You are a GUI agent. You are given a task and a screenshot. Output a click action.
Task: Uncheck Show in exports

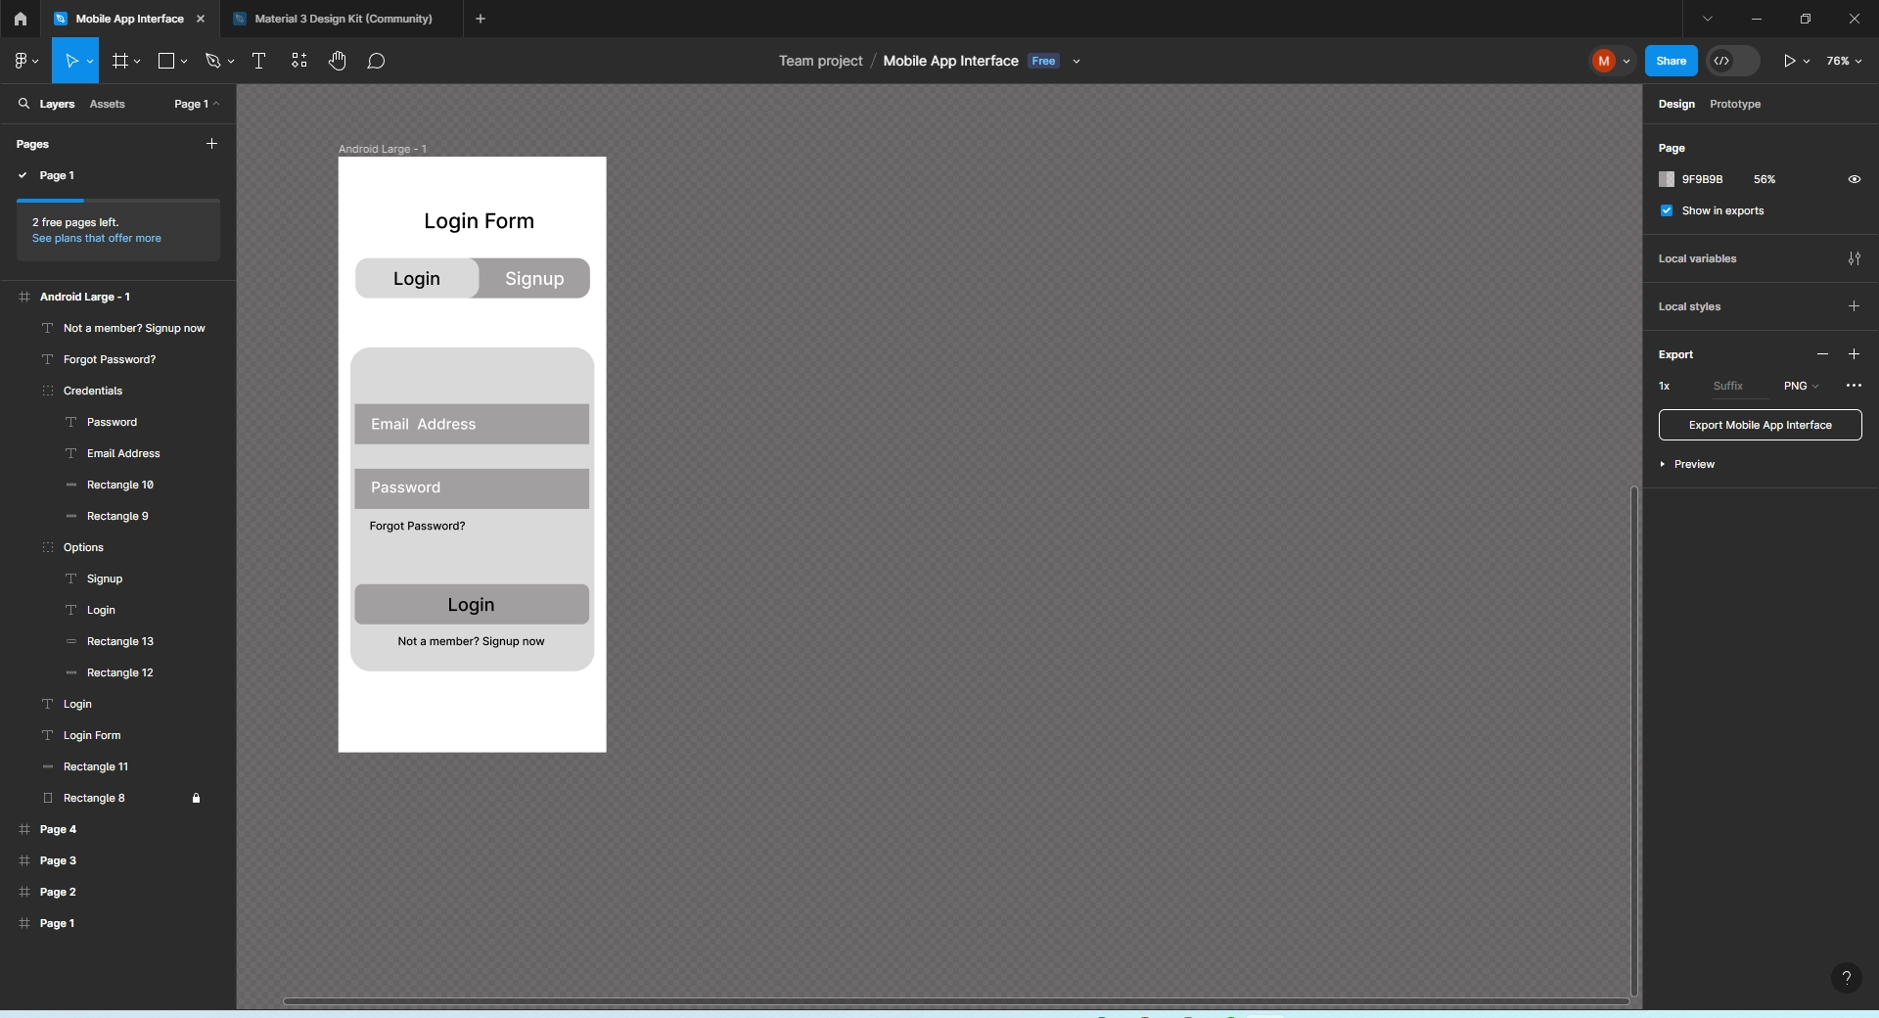click(x=1667, y=210)
